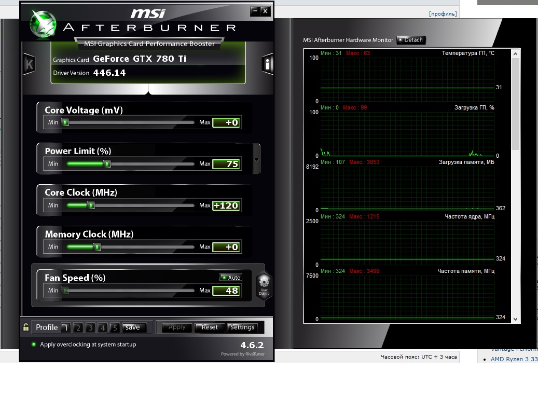Viewport: 538px width, 411px height.
Task: Select Profile slot 4
Action: 103,327
